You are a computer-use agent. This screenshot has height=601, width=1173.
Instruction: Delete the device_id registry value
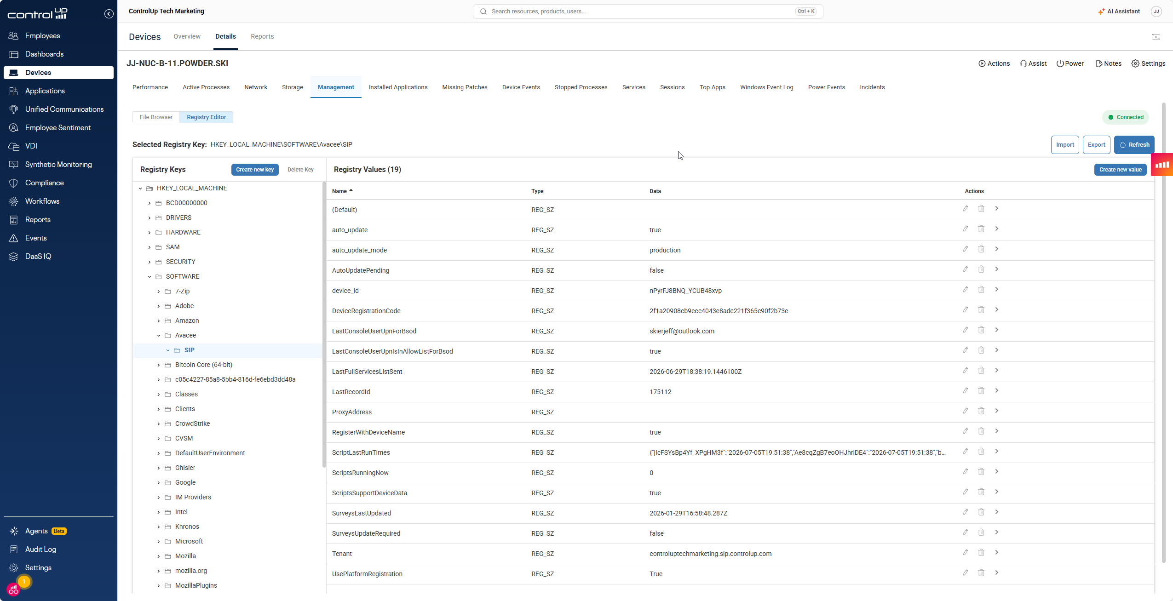[x=981, y=290]
